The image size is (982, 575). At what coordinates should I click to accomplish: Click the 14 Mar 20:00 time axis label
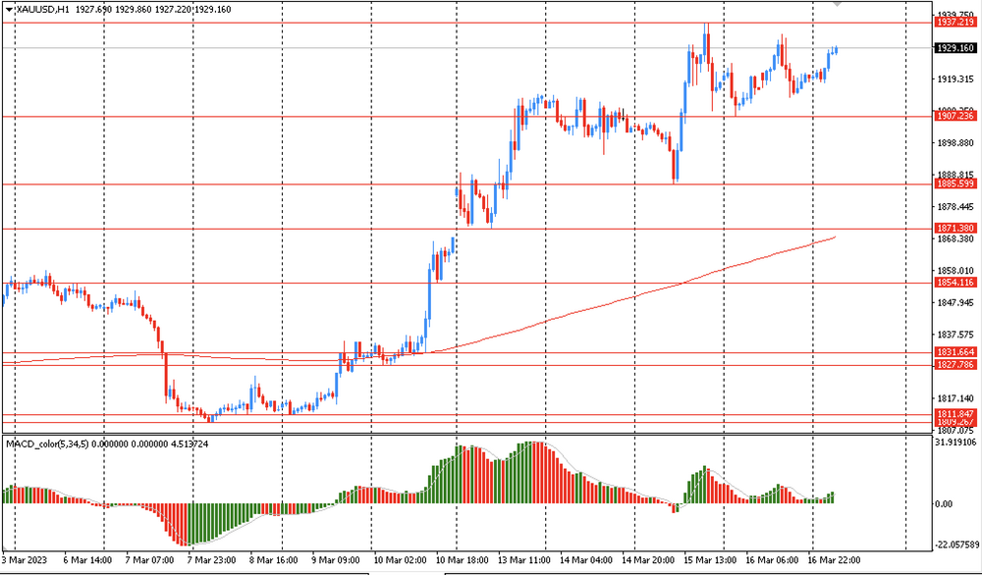(x=648, y=559)
